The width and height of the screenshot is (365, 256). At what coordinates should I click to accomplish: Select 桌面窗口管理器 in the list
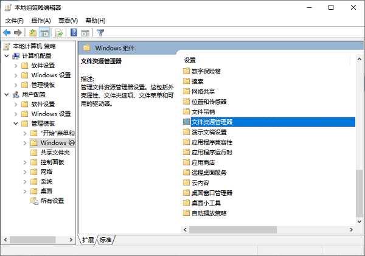(212, 193)
